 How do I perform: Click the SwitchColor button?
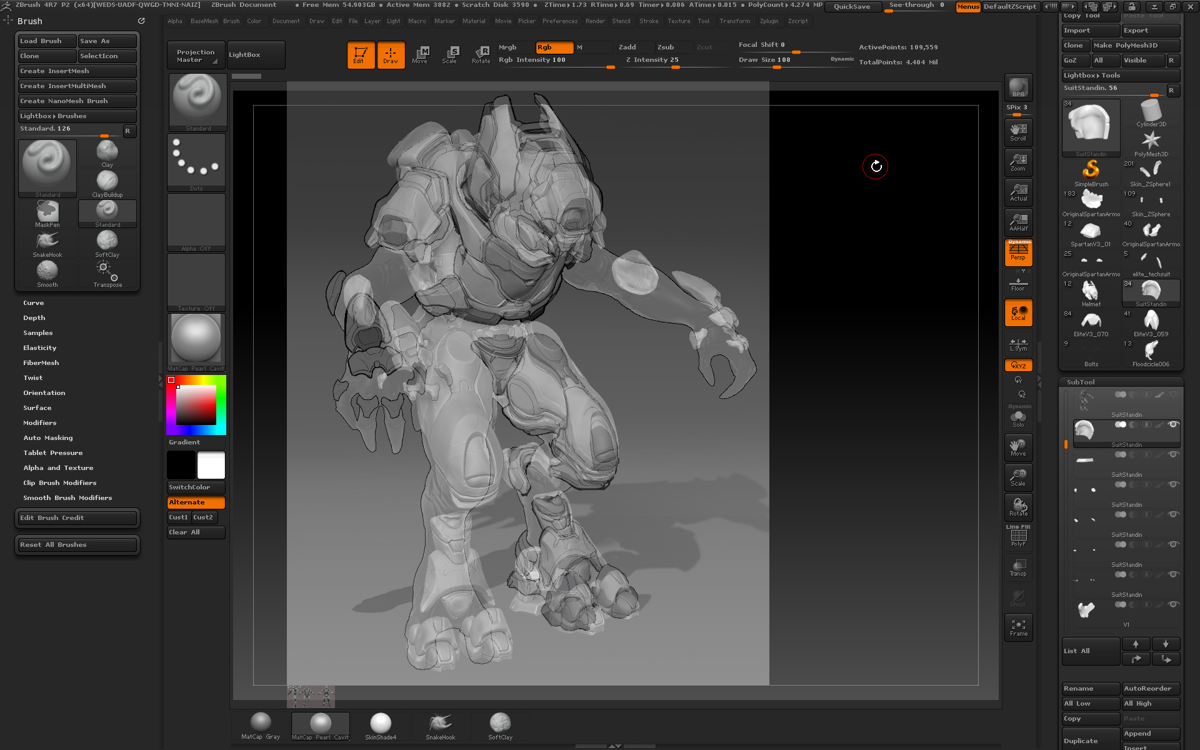196,487
